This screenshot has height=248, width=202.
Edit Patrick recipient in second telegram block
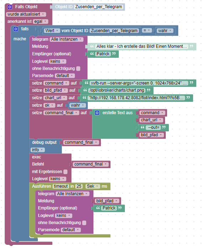point(109,208)
